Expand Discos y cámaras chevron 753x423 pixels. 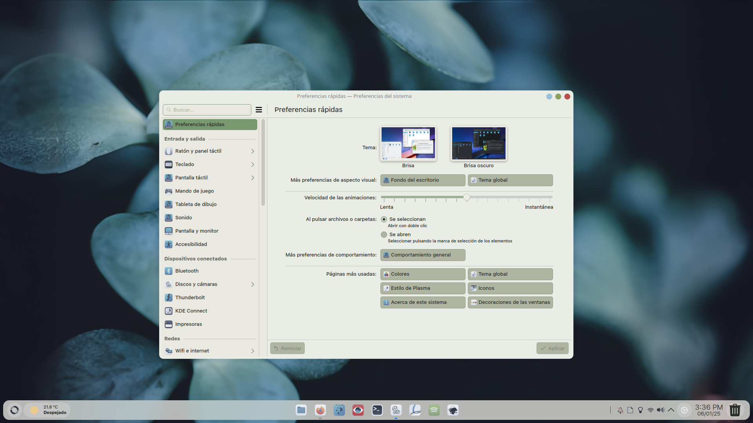(253, 284)
